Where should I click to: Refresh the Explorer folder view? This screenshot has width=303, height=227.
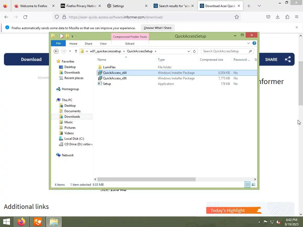194,51
